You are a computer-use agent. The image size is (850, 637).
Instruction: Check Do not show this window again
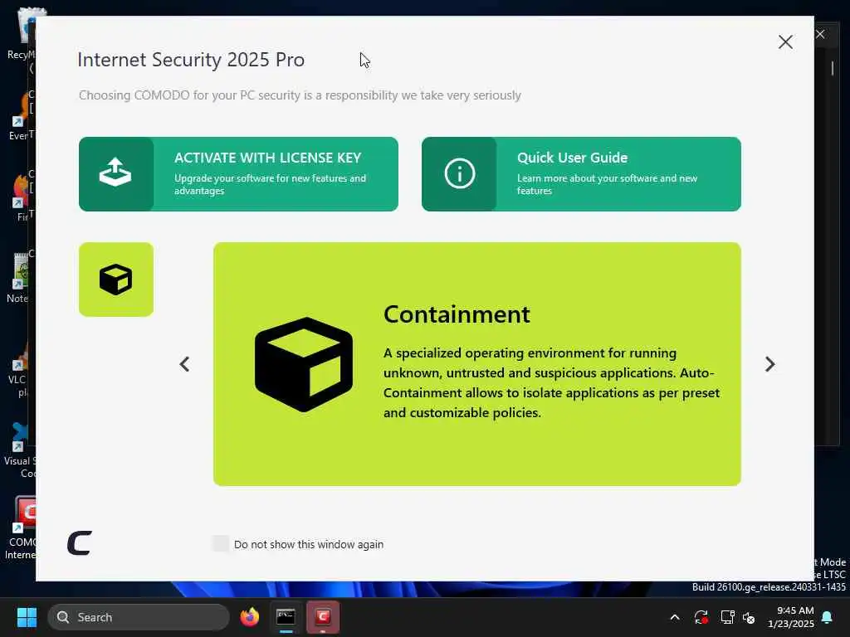click(x=221, y=543)
